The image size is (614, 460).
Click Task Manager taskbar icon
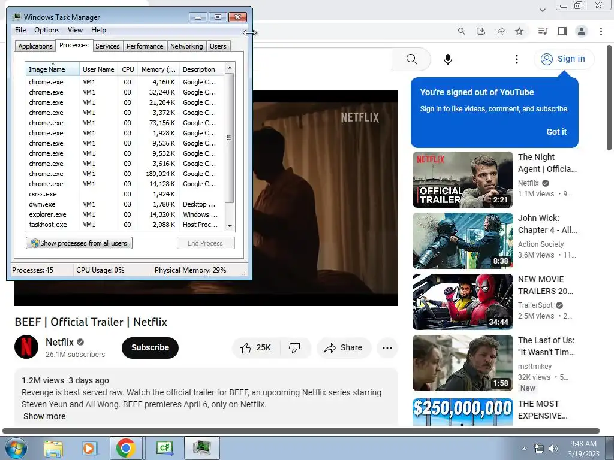pyautogui.click(x=202, y=448)
